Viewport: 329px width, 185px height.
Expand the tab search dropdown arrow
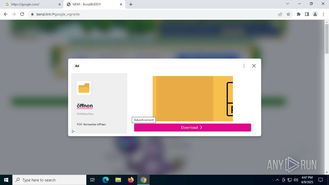288,4
